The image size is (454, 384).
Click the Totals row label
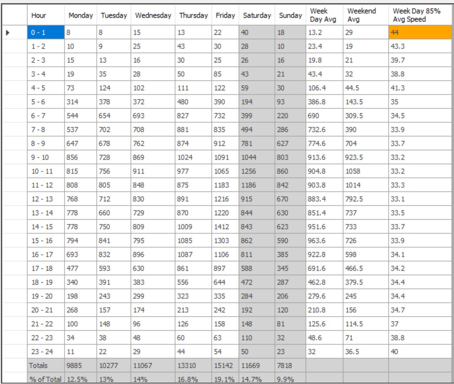point(46,365)
